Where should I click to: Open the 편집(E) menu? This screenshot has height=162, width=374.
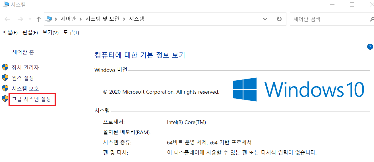click(30, 33)
